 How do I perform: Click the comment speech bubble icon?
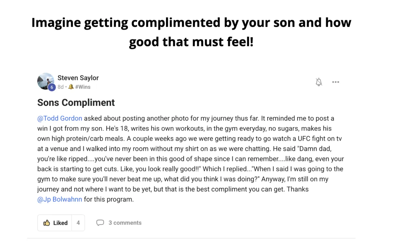tap(100, 223)
